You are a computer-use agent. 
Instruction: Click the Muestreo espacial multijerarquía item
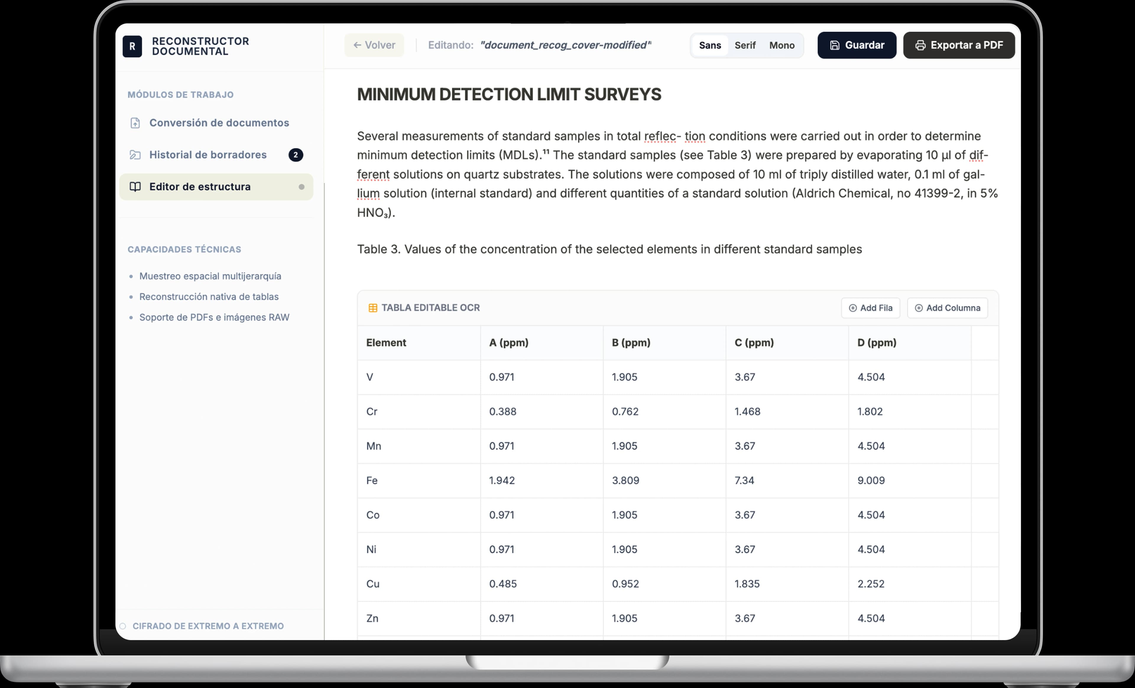210,276
